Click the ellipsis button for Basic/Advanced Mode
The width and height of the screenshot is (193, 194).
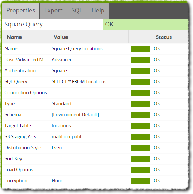click(140, 60)
